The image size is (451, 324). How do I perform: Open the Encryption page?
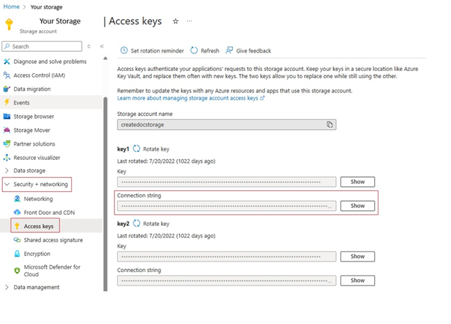37,254
